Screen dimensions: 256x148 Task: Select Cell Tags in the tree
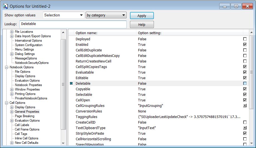[x=21, y=134]
